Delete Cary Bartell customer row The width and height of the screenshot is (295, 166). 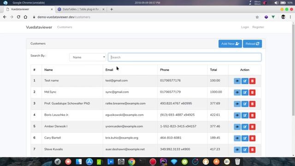coord(252,138)
